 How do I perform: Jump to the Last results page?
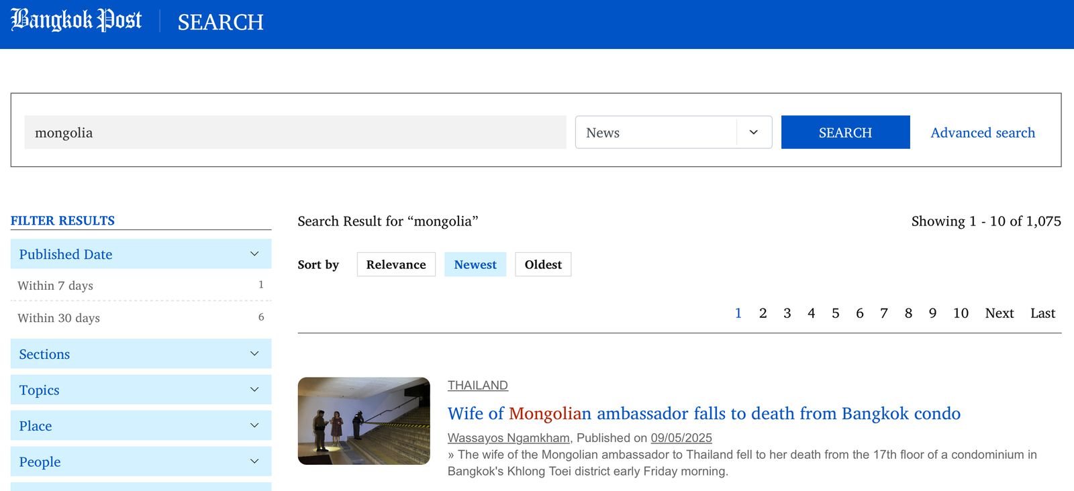[x=1042, y=313]
